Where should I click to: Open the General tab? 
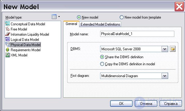pos(71,24)
